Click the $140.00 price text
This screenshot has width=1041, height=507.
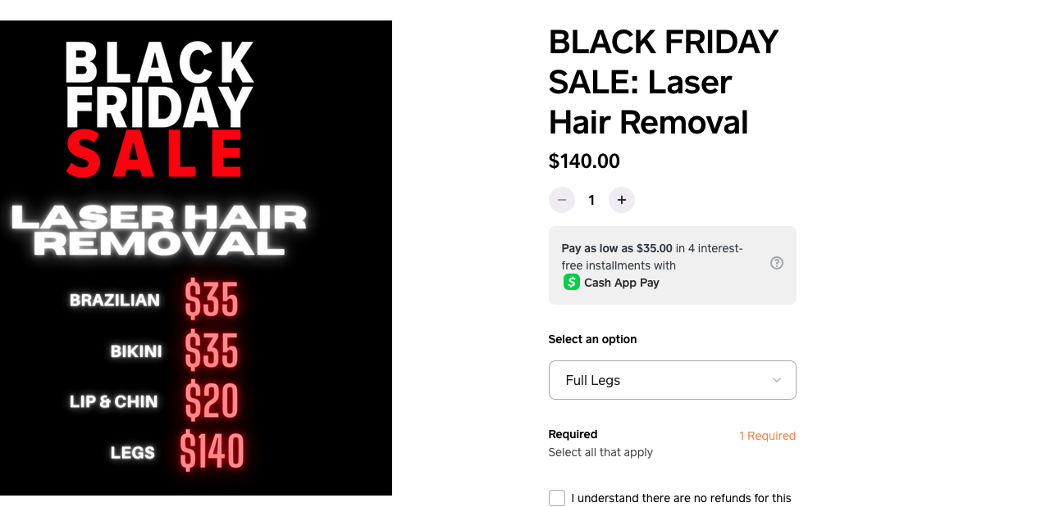(584, 161)
